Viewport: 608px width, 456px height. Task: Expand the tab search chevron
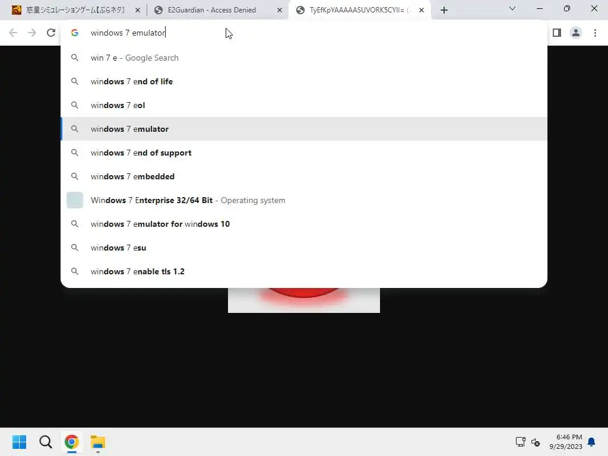512,8
